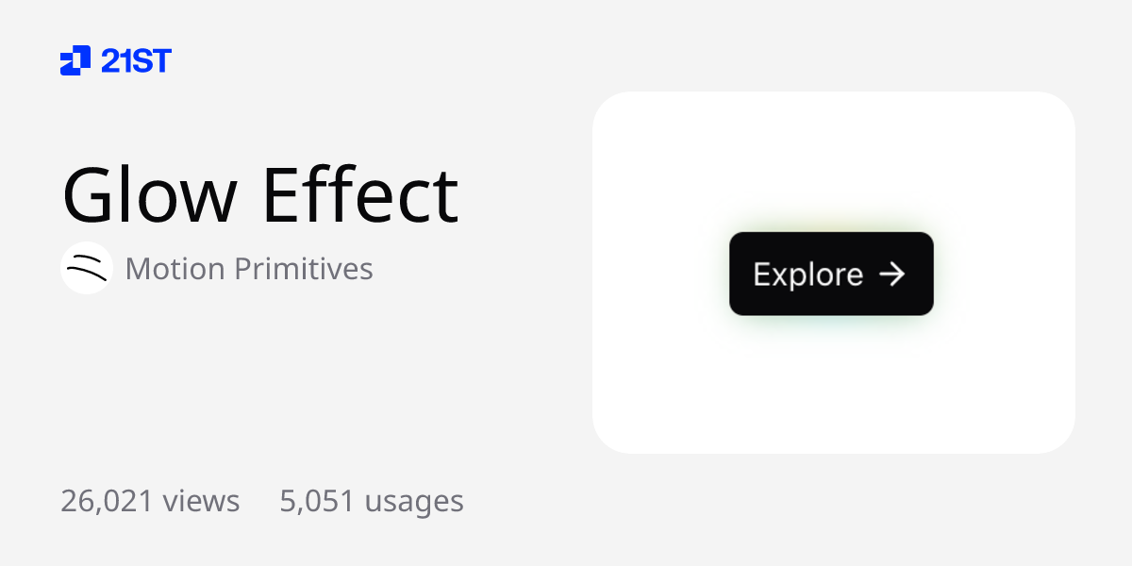Click the arrow icon in the Explore button

pos(891,274)
